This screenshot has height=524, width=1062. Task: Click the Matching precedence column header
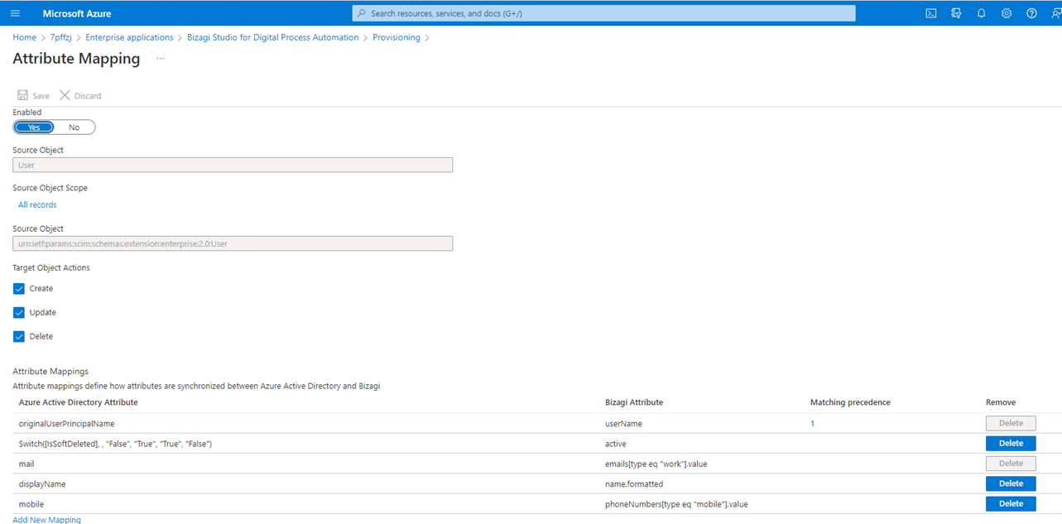(850, 402)
